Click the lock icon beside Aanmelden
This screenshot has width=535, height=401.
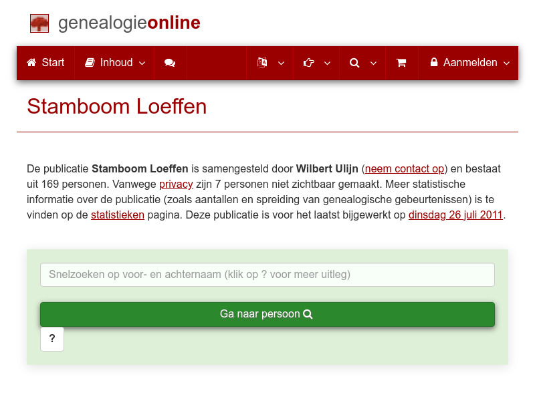coord(435,63)
